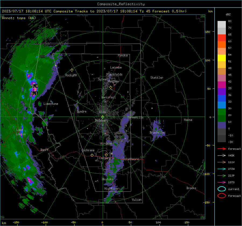Click the Lake Louise label

click(21, 132)
